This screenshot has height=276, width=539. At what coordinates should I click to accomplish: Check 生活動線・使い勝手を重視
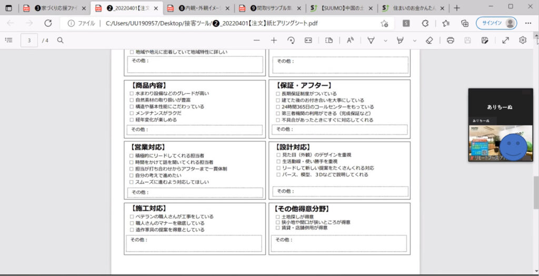tap(278, 161)
